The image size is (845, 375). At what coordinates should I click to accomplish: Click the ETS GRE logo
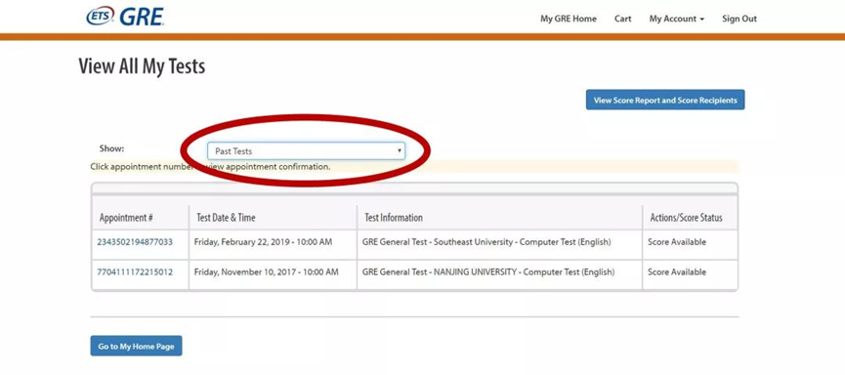[x=125, y=17]
